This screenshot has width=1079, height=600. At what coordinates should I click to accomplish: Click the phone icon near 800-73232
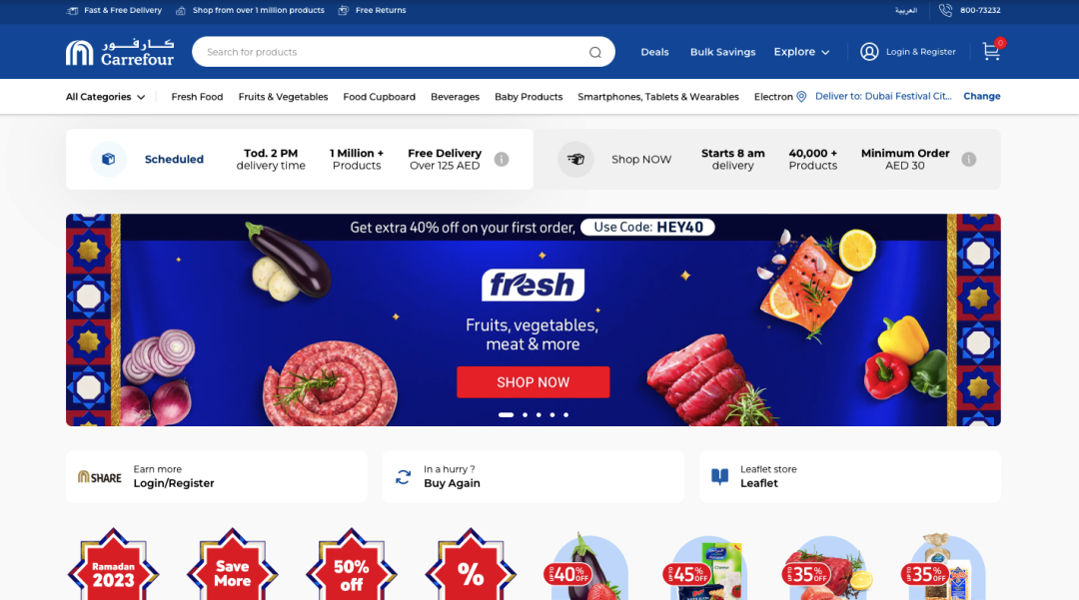945,10
